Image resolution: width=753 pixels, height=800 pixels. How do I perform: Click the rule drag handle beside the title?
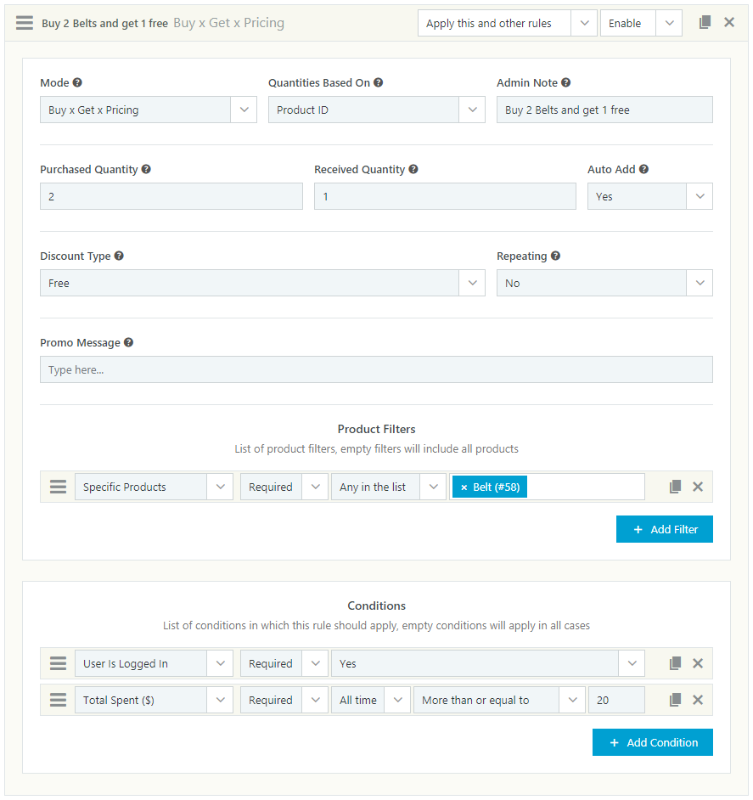point(25,23)
